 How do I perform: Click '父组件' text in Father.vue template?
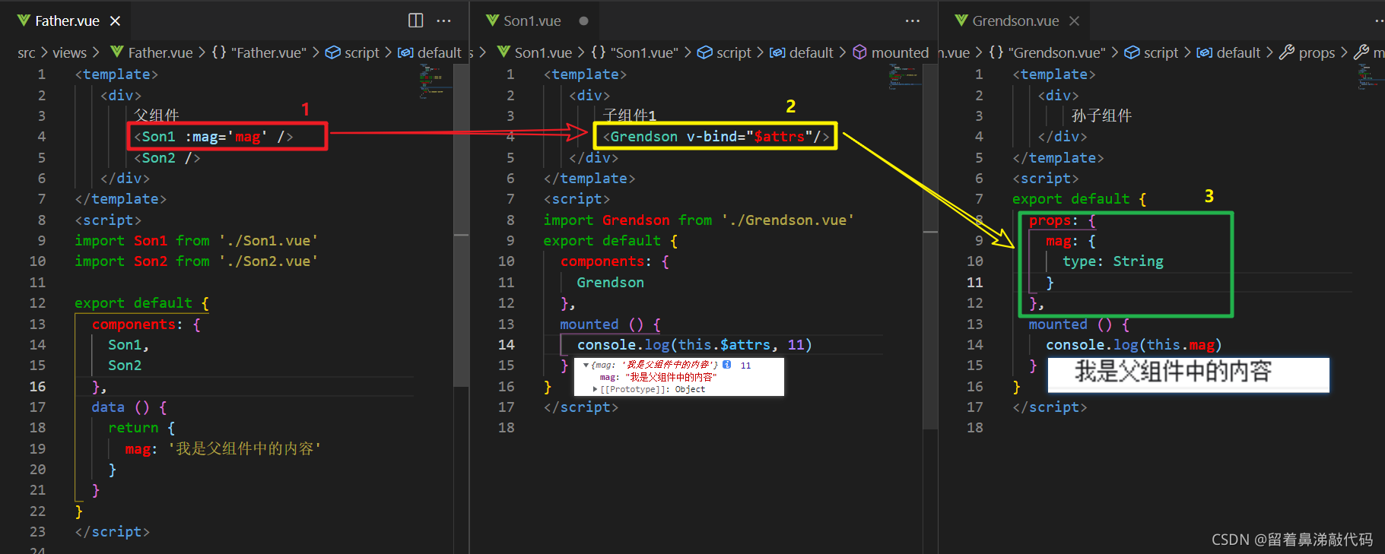click(x=157, y=115)
